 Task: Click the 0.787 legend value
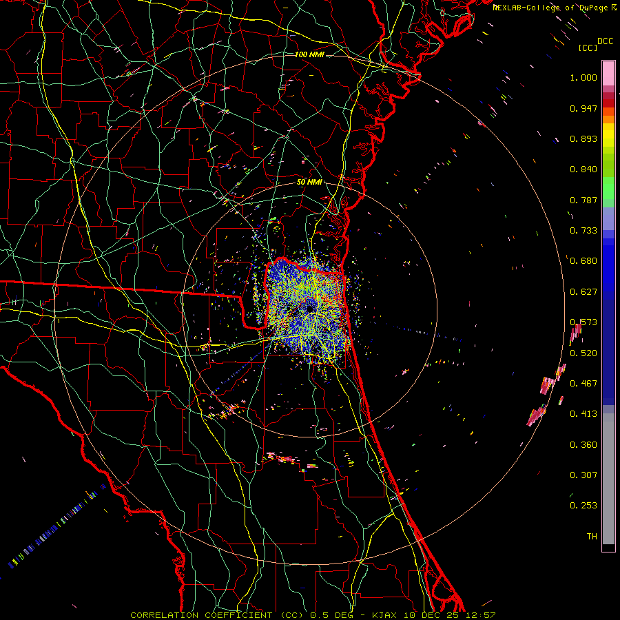click(583, 200)
